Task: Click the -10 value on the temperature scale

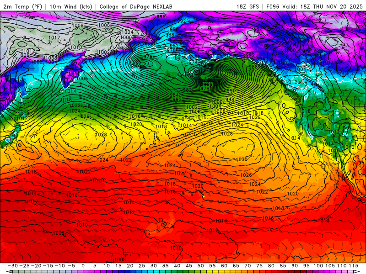Action: coord(60,266)
